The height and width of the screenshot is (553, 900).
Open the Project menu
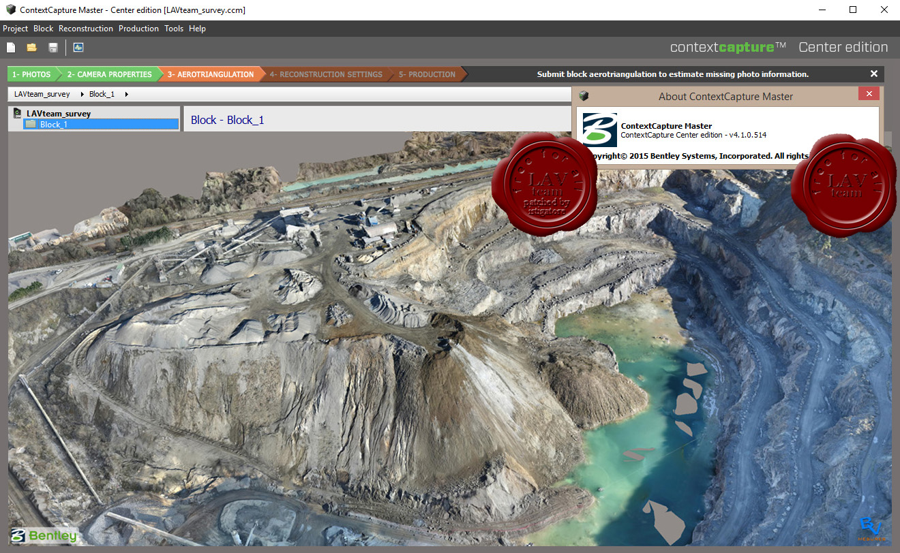coord(16,29)
